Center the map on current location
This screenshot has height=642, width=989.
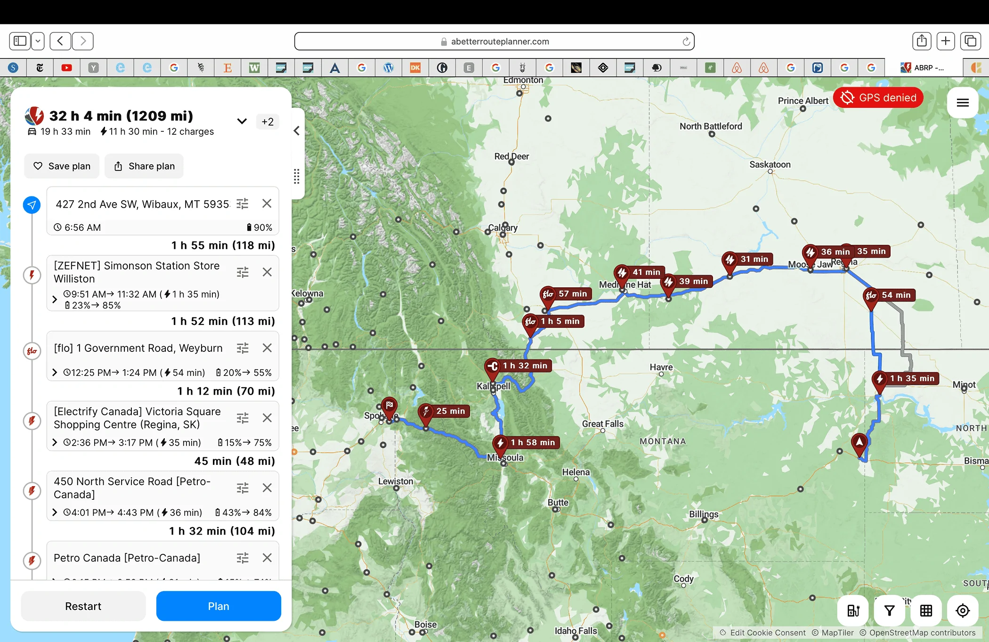point(963,611)
